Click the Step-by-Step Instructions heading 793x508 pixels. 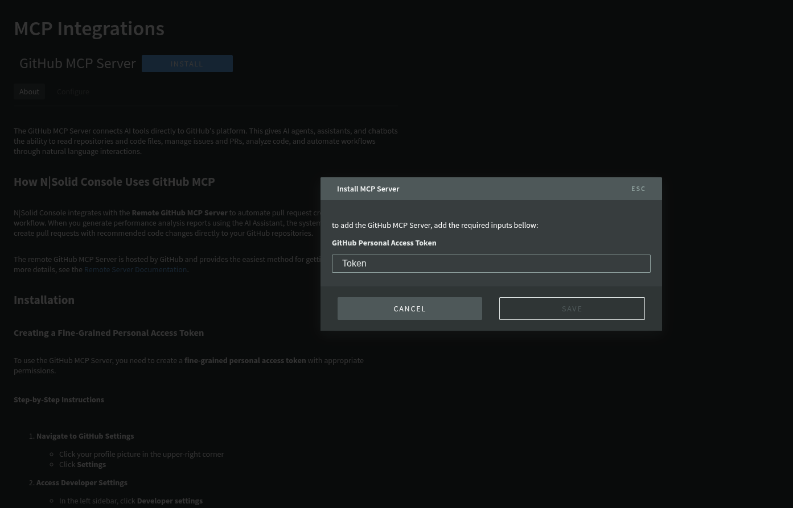point(59,399)
